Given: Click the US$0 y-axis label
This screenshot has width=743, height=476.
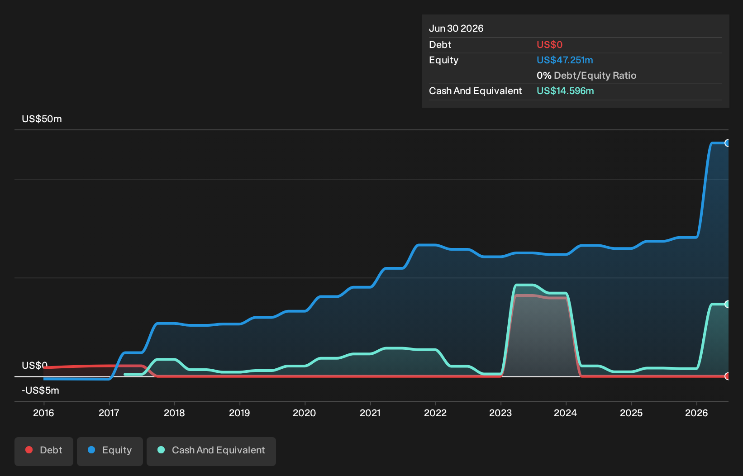Looking at the screenshot, I should coord(35,366).
